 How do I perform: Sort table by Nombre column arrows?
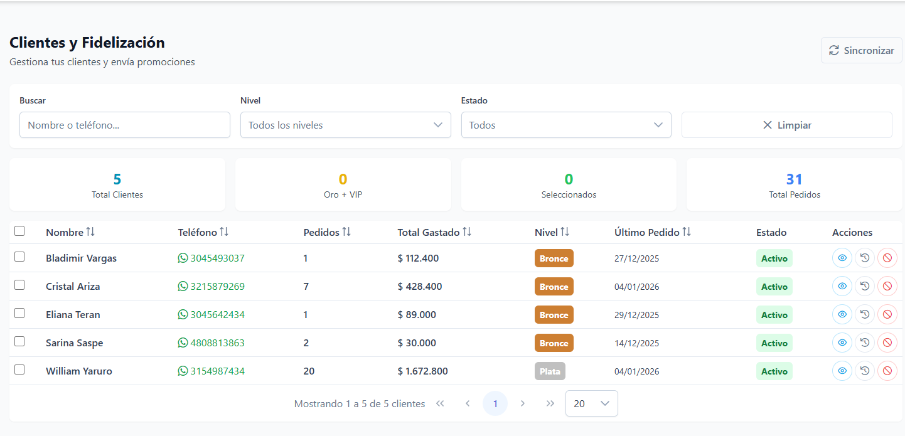click(x=90, y=232)
